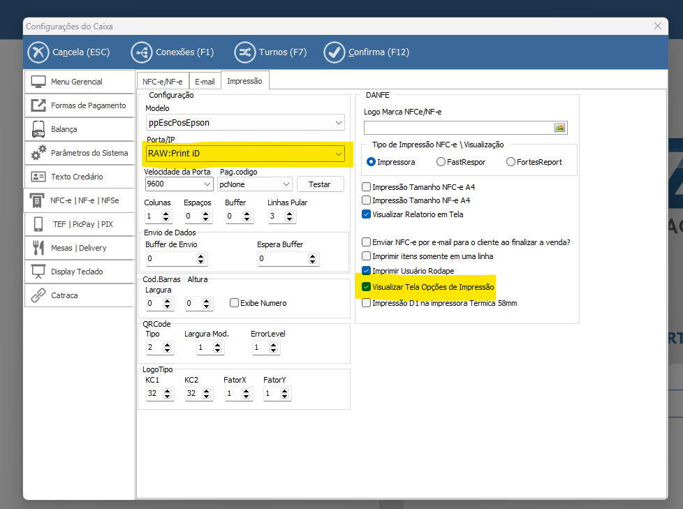Image resolution: width=683 pixels, height=509 pixels.
Task: Adjust the Colunas spinner arrows
Action: click(166, 216)
